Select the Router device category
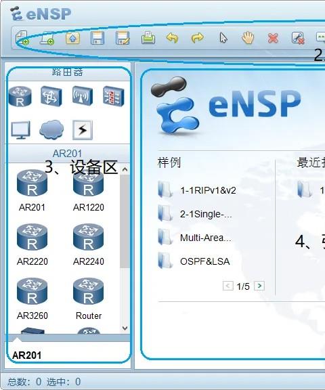325x390 pixels. click(20, 96)
